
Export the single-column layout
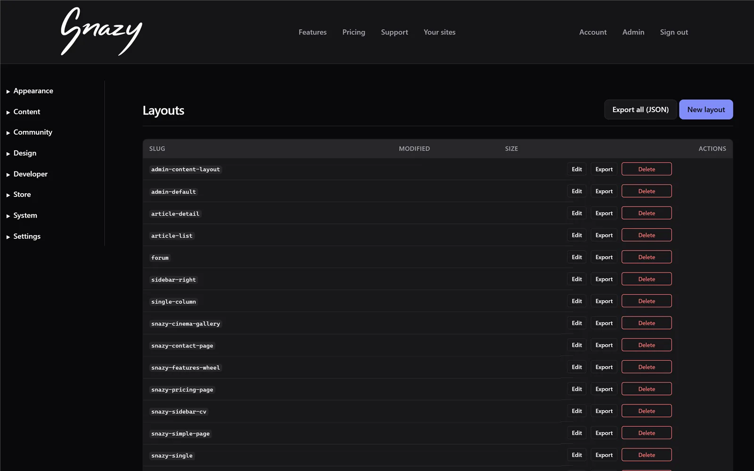[604, 301]
